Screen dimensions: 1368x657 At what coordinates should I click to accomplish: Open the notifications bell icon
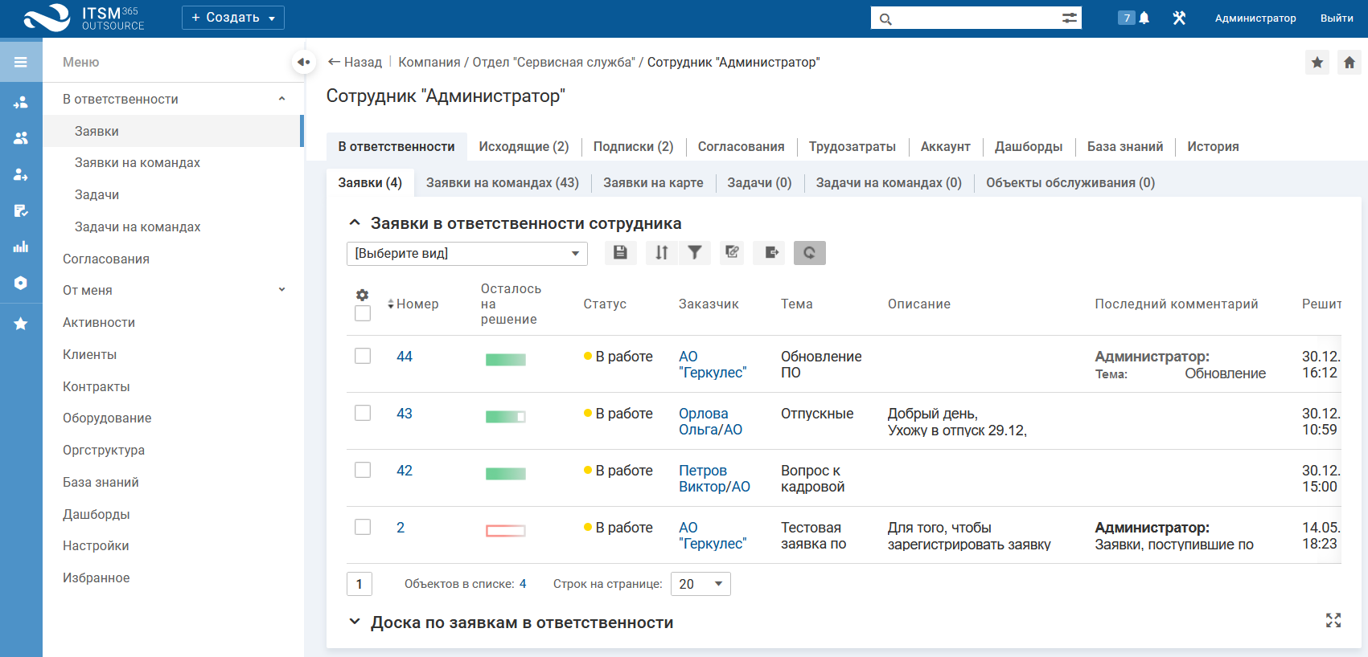click(1144, 18)
